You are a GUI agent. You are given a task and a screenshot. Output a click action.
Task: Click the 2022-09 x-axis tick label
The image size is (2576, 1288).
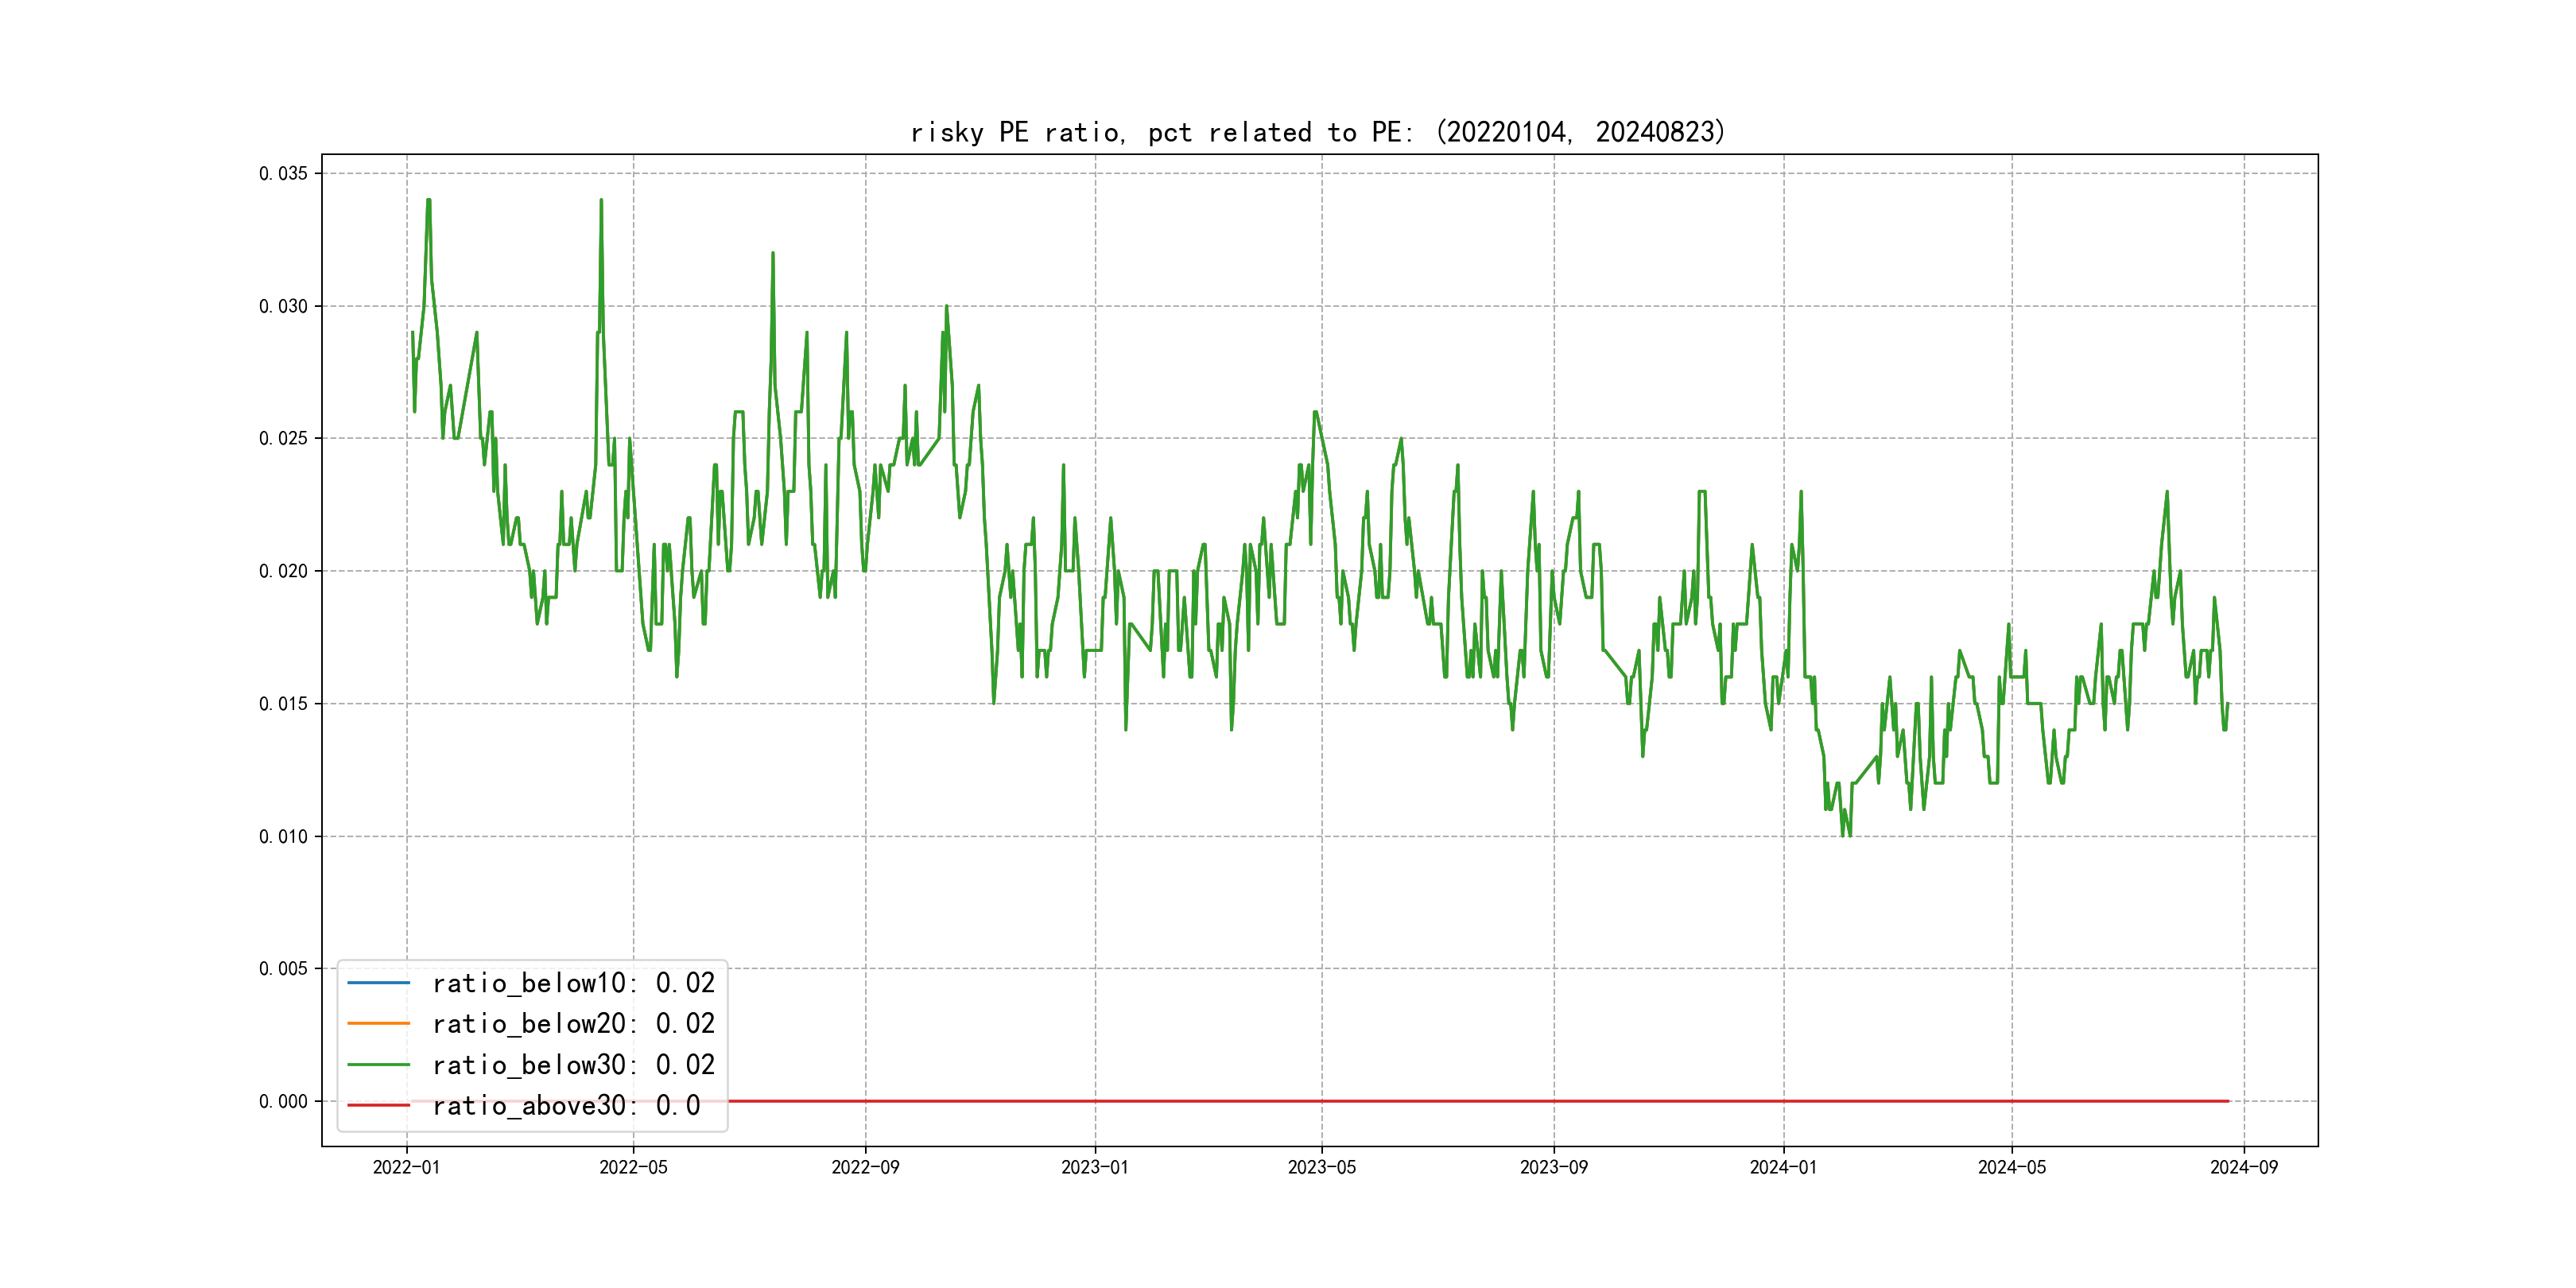[865, 1167]
